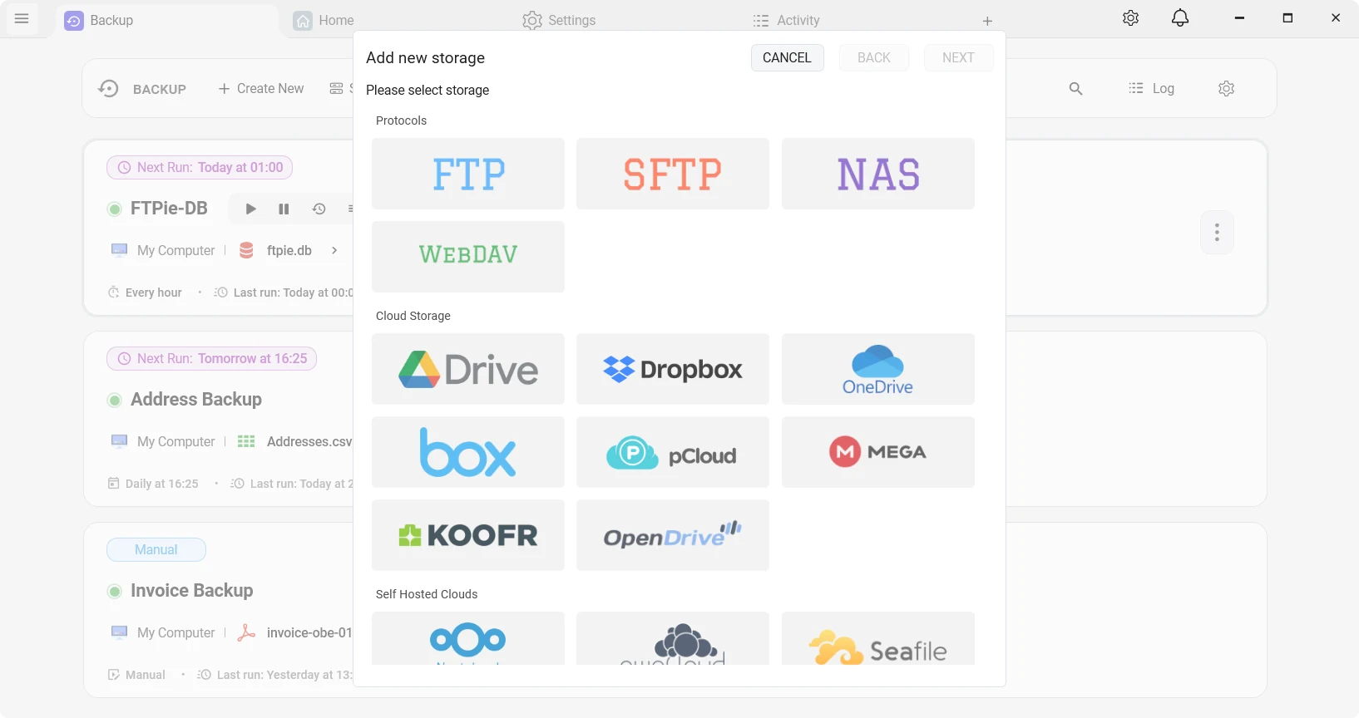Choose Google Drive cloud storage

[468, 369]
